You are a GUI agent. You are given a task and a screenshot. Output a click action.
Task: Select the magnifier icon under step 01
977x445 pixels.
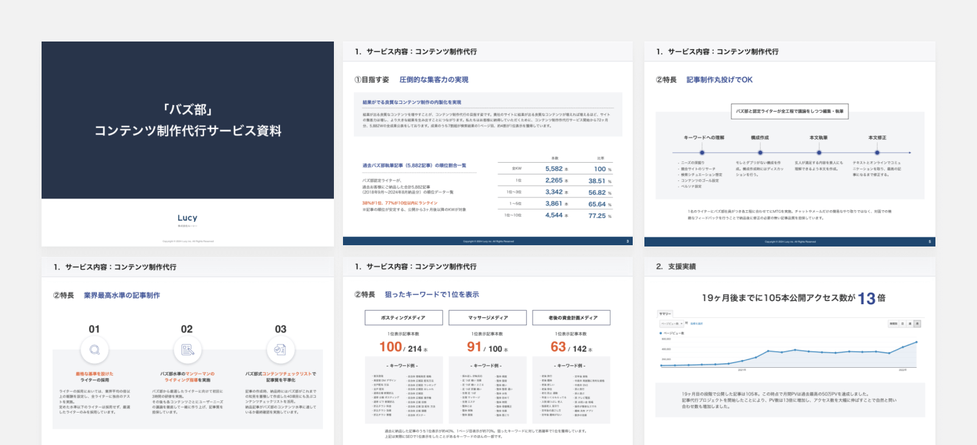[x=95, y=350]
